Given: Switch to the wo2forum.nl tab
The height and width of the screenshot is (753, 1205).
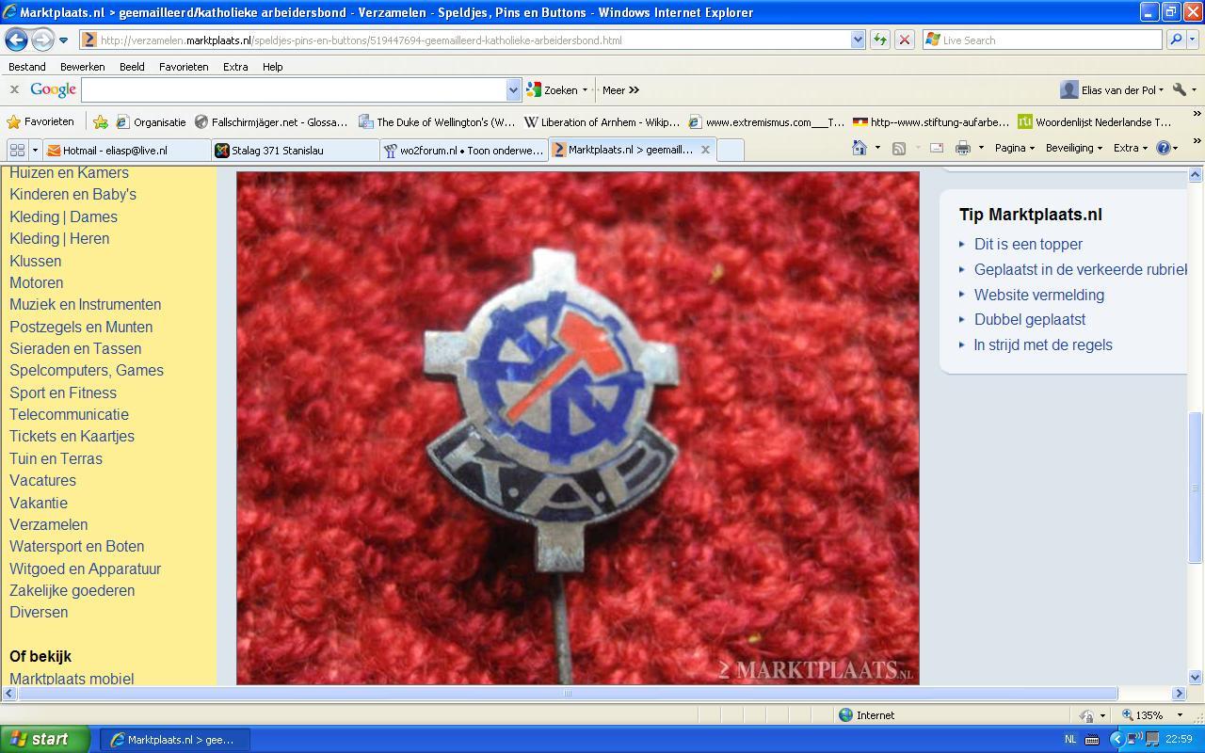Looking at the screenshot, I should click(x=463, y=150).
